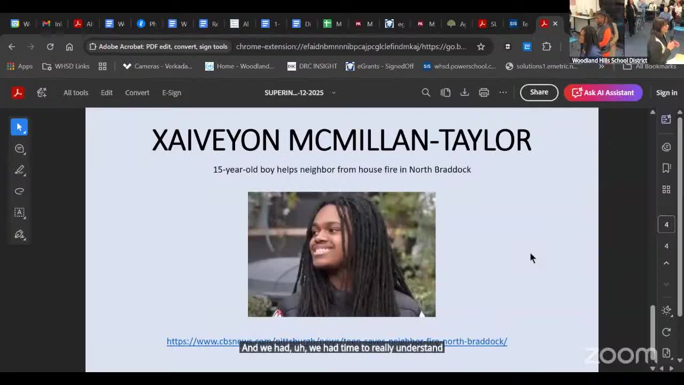Click the search magnifier icon in Acrobat
This screenshot has height=385, width=684.
[x=426, y=93]
